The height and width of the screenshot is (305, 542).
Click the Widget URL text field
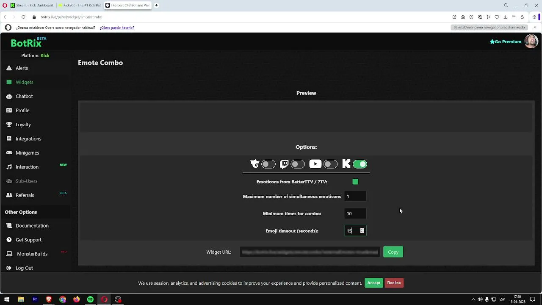(310, 252)
